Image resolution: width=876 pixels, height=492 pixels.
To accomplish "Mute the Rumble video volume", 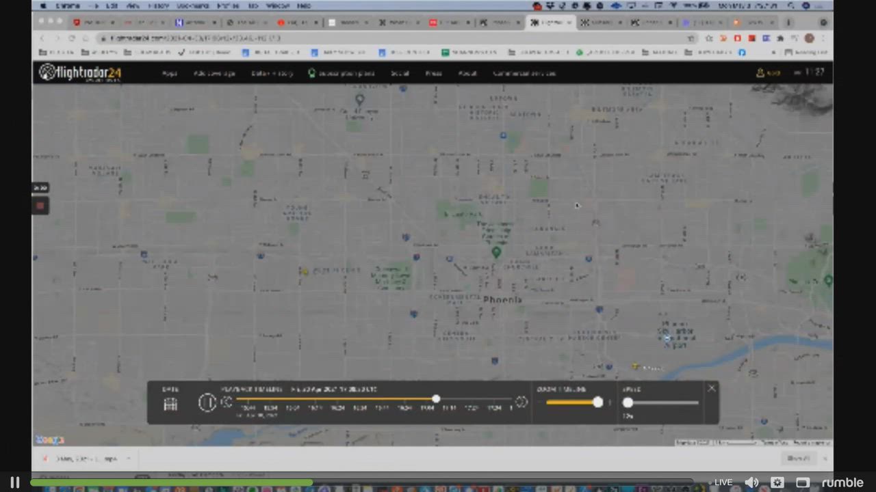I will click(x=751, y=482).
